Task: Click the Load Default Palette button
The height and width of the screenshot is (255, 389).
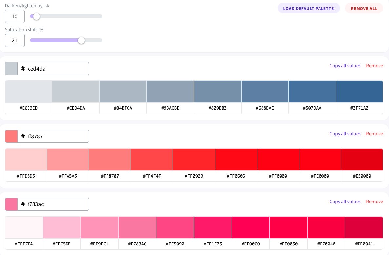Action: (x=308, y=8)
